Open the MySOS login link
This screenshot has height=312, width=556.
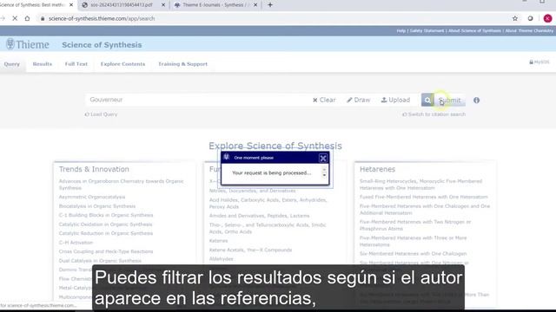coord(539,62)
